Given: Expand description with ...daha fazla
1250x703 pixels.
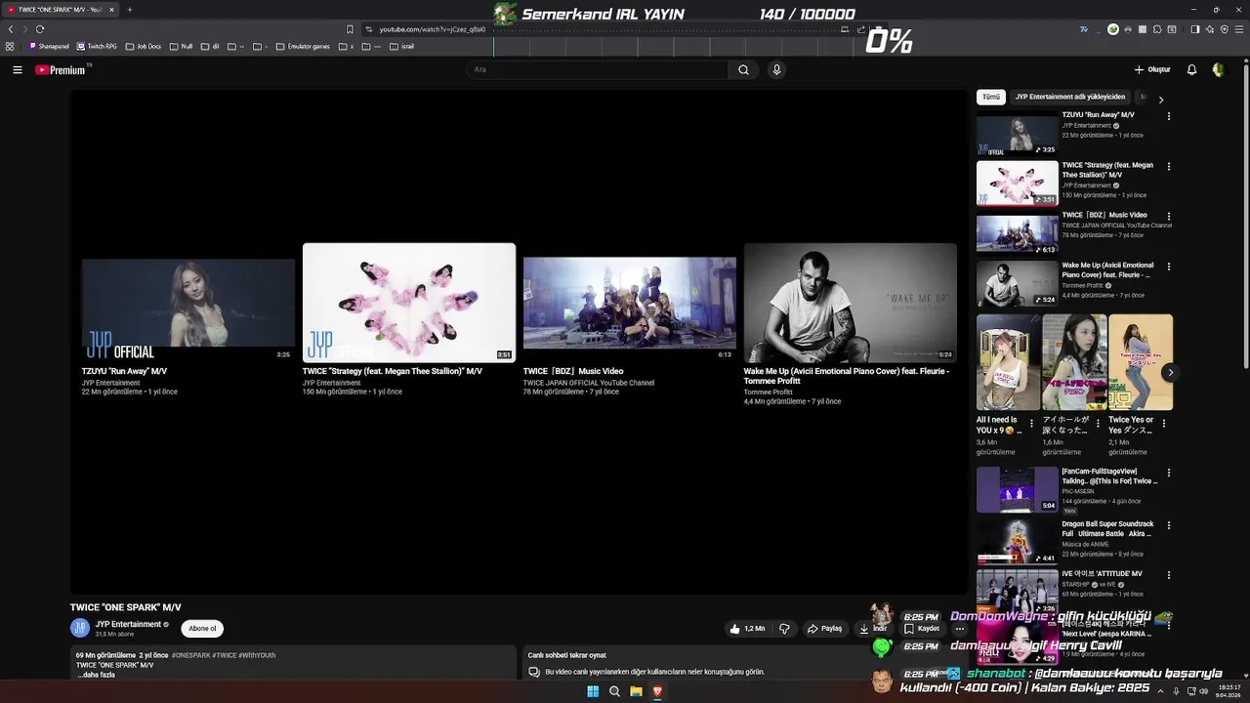Looking at the screenshot, I should click(x=97, y=675).
